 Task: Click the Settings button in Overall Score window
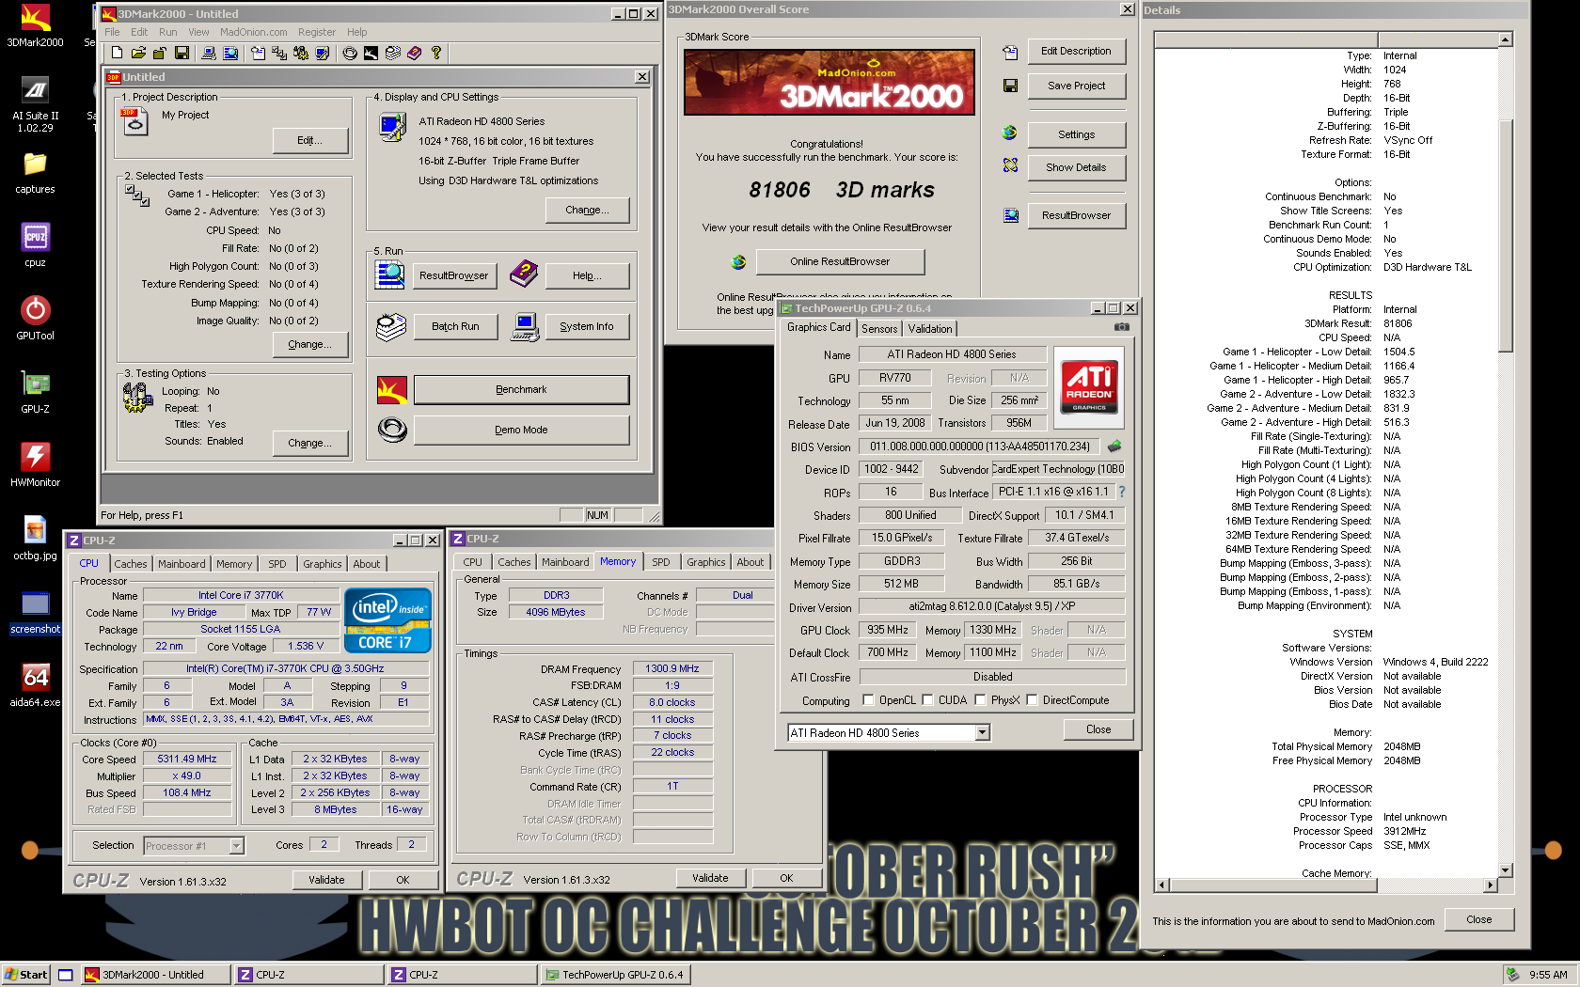pyautogui.click(x=1076, y=134)
